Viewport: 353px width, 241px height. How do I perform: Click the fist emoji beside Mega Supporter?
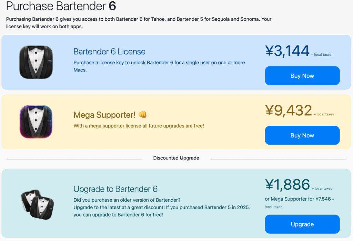(x=142, y=115)
